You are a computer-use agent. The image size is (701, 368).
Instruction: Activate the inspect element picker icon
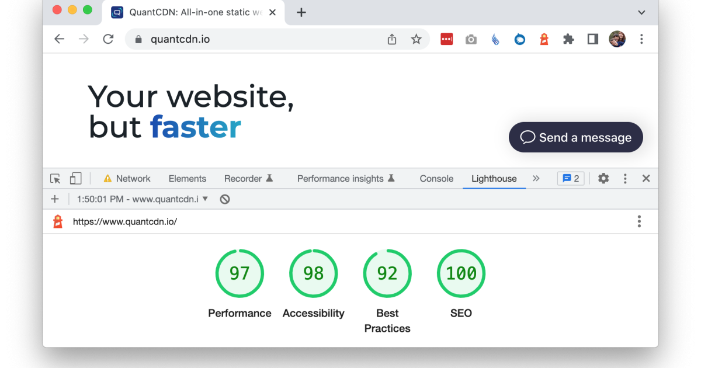click(55, 179)
